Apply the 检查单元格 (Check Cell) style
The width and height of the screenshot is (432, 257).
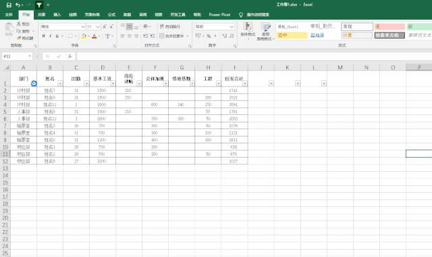point(389,35)
